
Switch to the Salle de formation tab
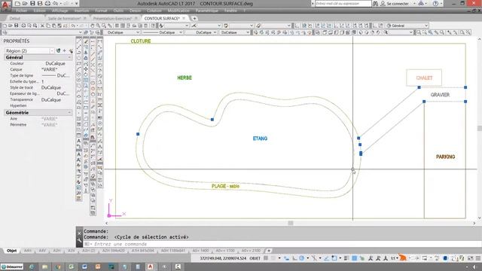64,18
